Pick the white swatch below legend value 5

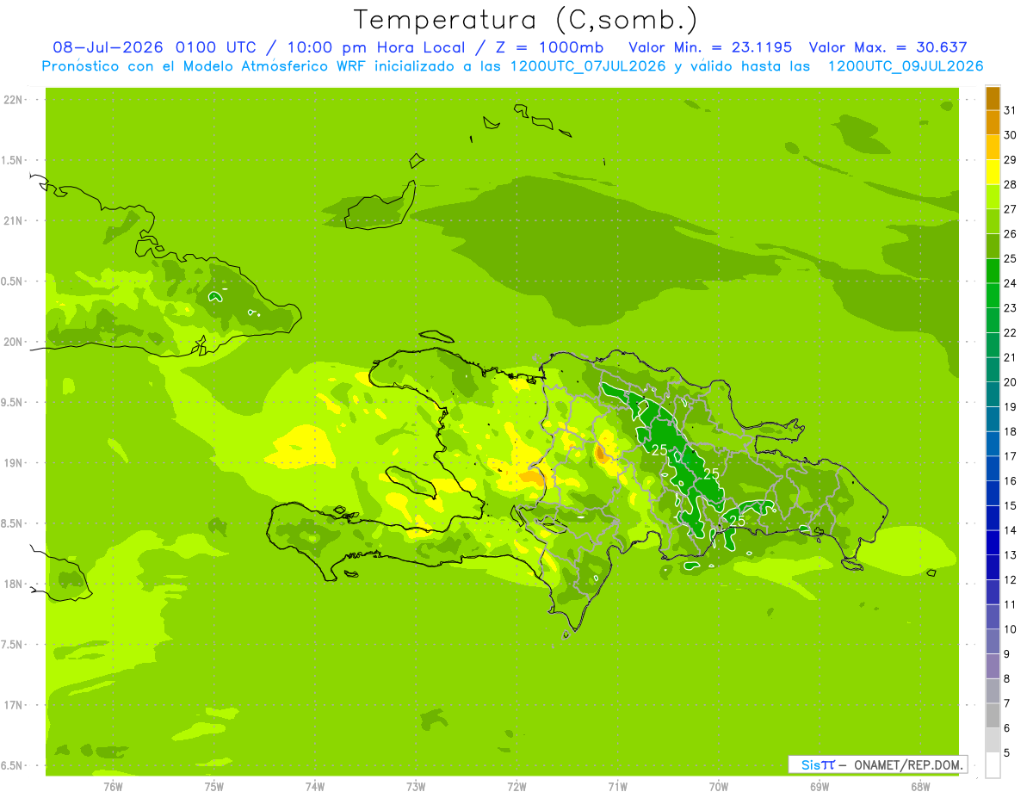click(993, 765)
